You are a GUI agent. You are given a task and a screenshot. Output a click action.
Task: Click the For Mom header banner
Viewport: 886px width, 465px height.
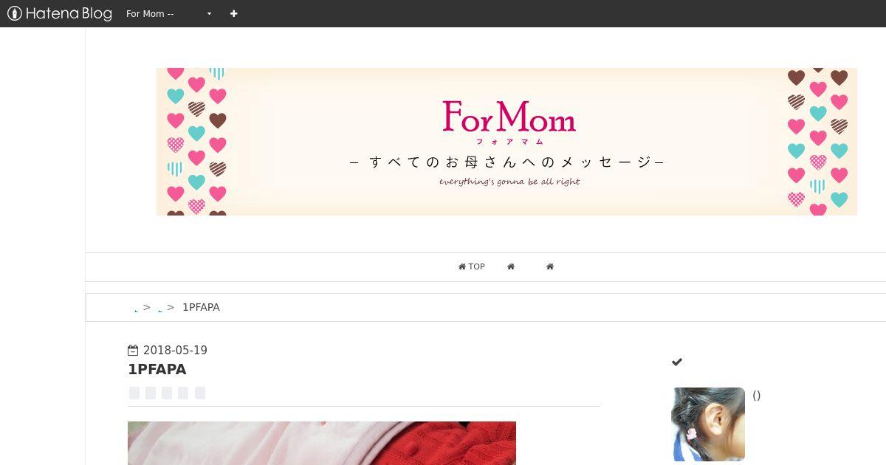tap(506, 142)
